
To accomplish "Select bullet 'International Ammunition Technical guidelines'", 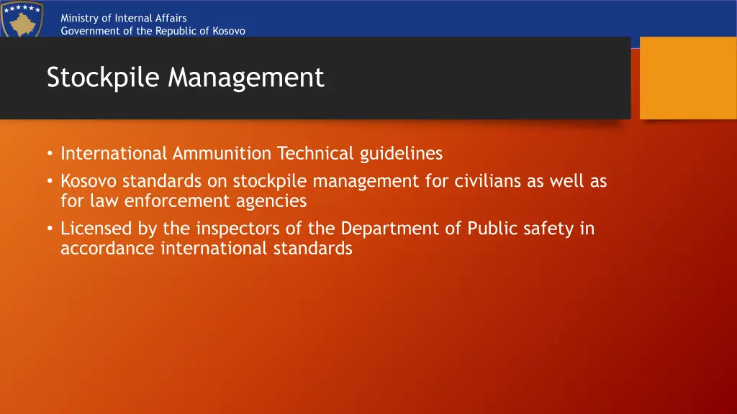I will 251,154.
